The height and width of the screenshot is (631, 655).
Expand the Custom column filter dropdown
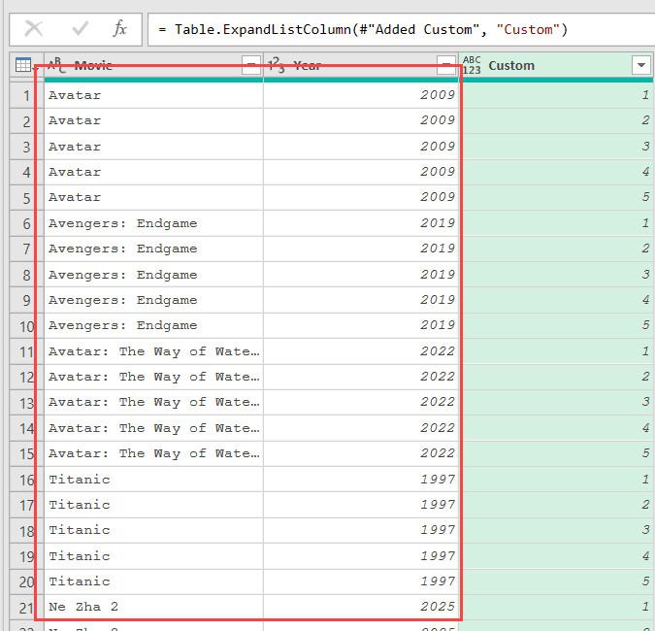click(x=640, y=65)
